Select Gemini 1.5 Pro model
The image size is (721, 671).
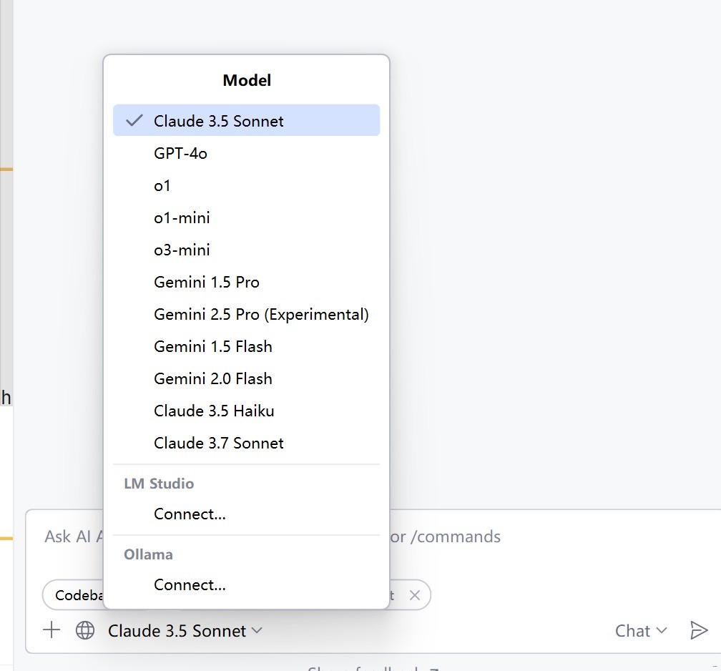pos(206,282)
